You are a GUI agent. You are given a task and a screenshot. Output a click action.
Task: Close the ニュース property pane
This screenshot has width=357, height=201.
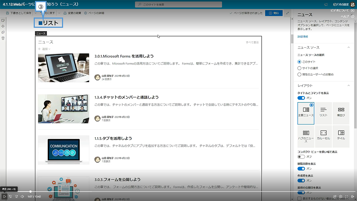click(x=352, y=15)
